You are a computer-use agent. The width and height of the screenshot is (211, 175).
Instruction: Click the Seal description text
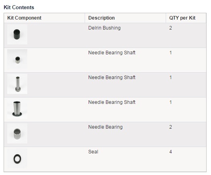pos(93,152)
